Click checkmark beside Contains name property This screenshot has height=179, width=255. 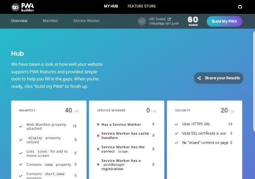pos(21,164)
